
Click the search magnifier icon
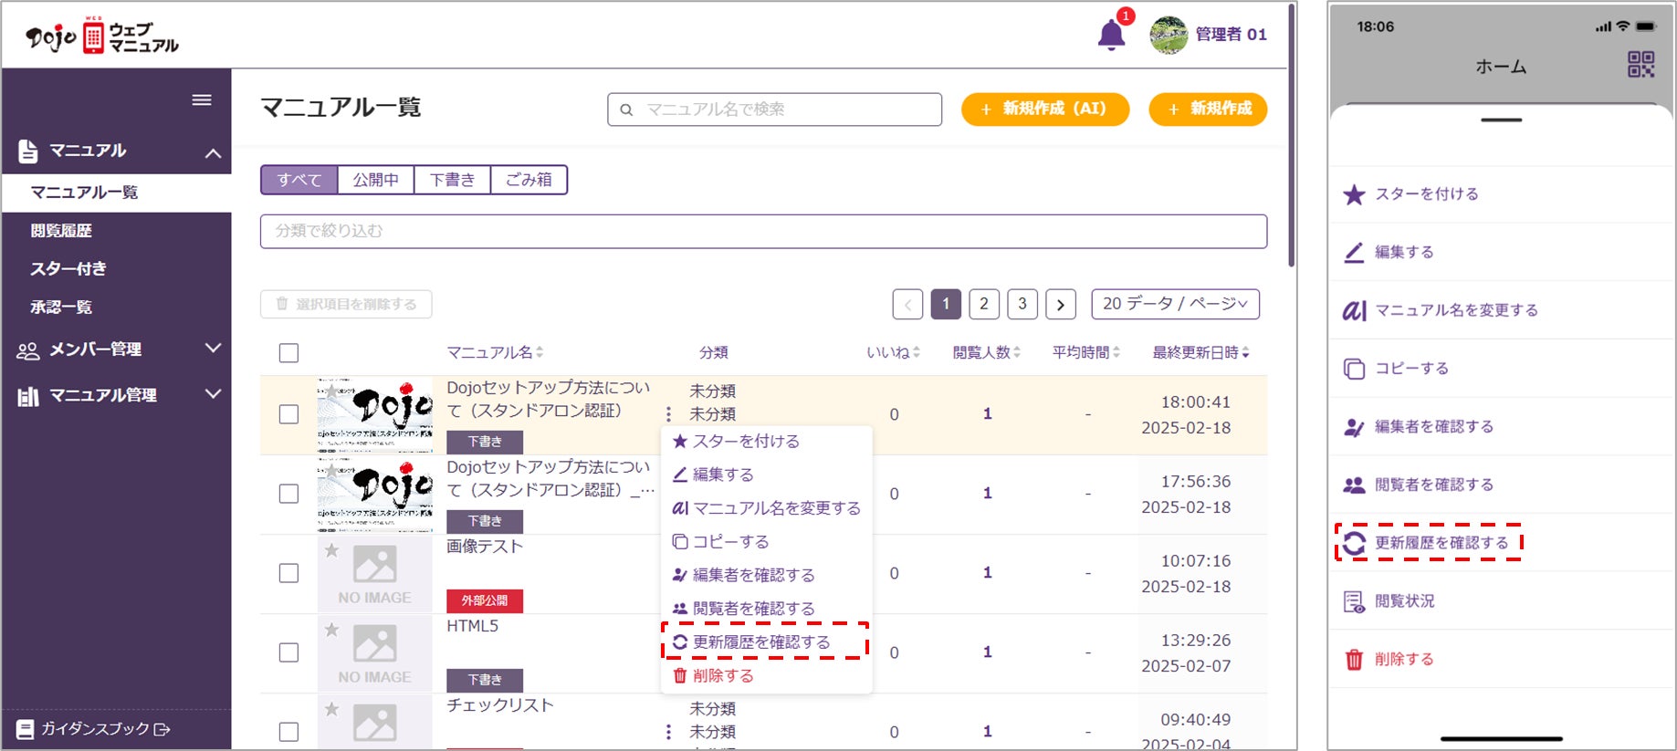(626, 110)
